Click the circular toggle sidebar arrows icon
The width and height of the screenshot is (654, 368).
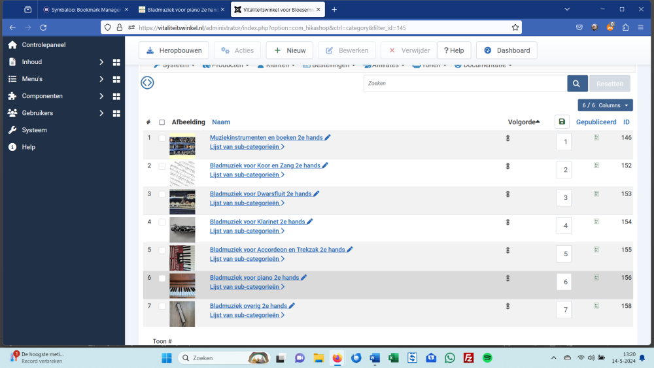coord(147,82)
